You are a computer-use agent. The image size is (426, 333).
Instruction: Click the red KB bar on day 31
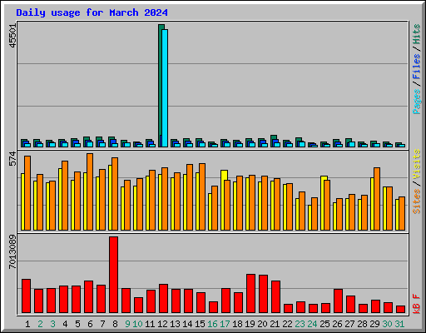pyautogui.click(x=400, y=309)
